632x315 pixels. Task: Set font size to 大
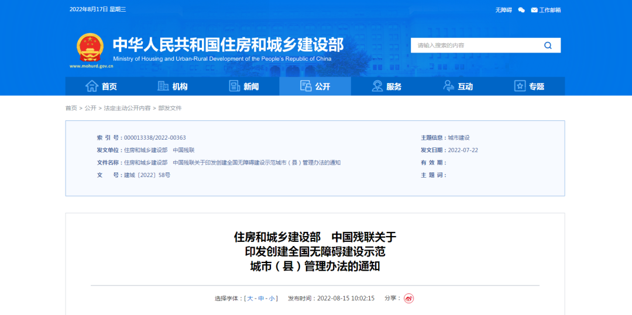(x=250, y=298)
